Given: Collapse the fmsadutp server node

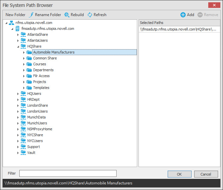Looking at the screenshot, I should 12,29.
